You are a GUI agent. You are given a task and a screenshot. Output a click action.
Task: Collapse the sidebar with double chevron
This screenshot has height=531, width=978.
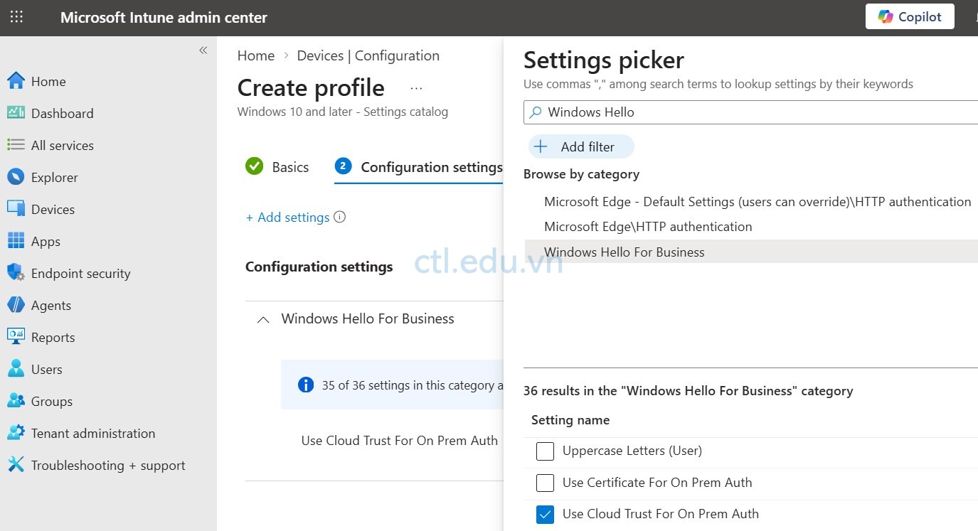point(203,50)
